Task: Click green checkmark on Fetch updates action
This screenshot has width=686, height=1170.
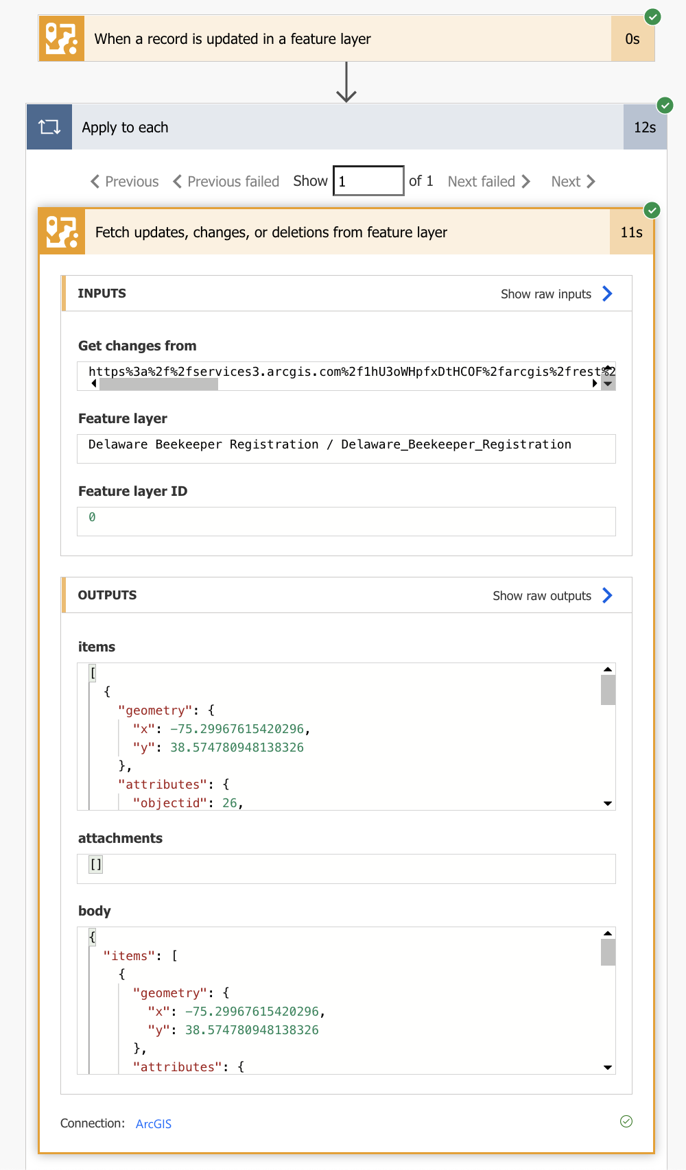Action: pos(652,210)
